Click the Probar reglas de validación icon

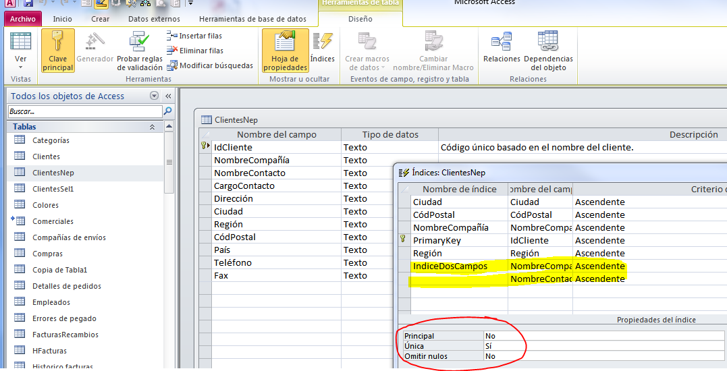tap(140, 41)
